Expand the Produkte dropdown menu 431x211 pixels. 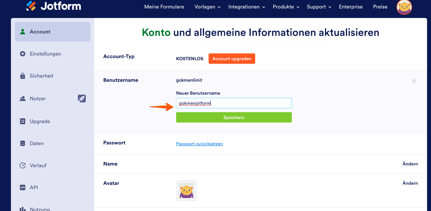tap(286, 7)
